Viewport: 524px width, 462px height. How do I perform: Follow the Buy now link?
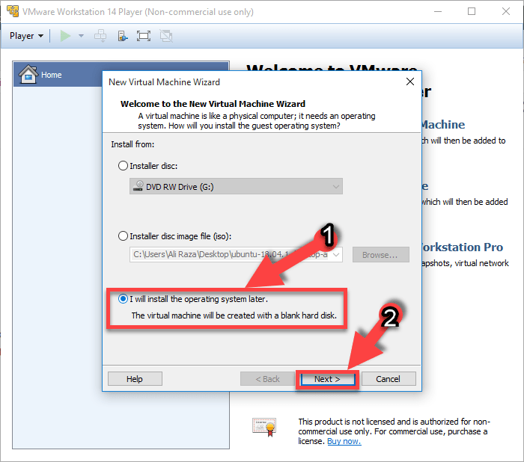click(344, 441)
